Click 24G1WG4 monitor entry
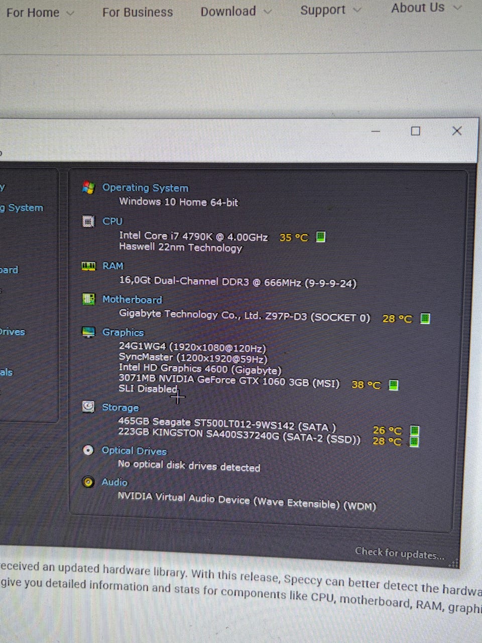Screen dimensions: 482x643 [x=192, y=348]
